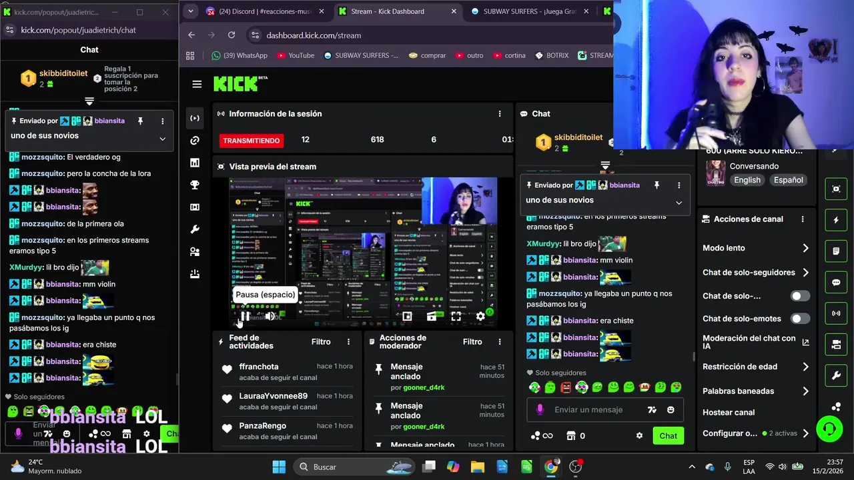
Task: Open the BOTRIX bookmark
Action: pyautogui.click(x=552, y=55)
